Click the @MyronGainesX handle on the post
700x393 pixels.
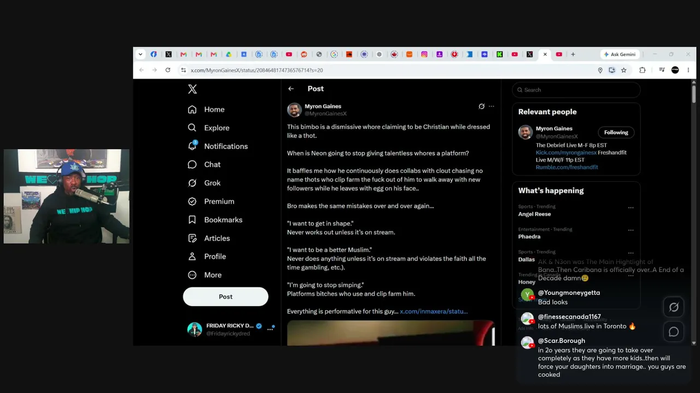tap(325, 114)
